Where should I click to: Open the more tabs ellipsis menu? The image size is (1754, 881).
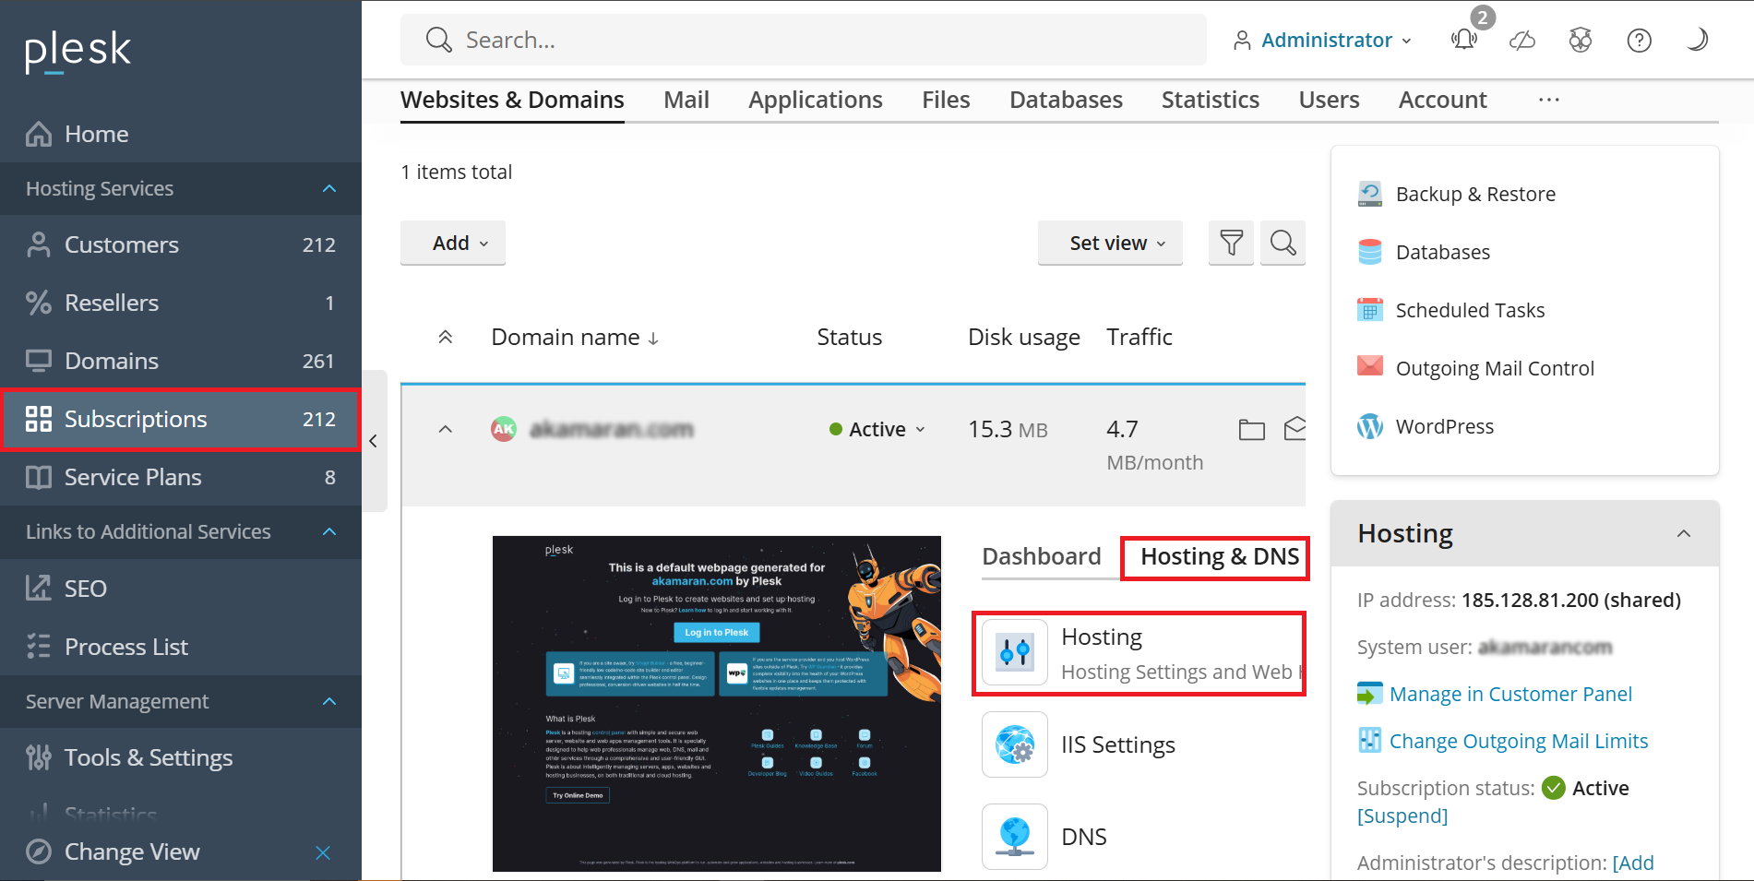point(1549,100)
